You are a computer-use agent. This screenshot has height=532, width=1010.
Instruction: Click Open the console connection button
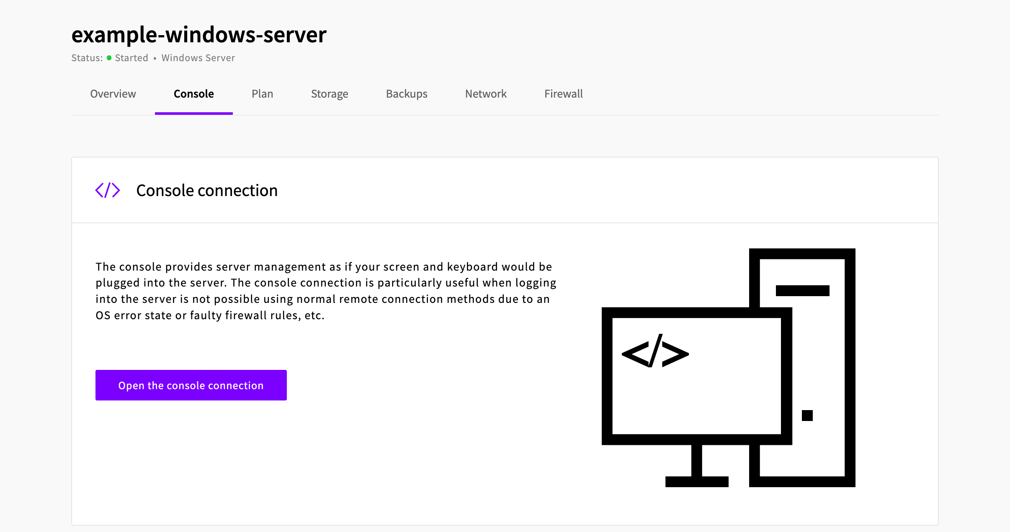click(191, 385)
